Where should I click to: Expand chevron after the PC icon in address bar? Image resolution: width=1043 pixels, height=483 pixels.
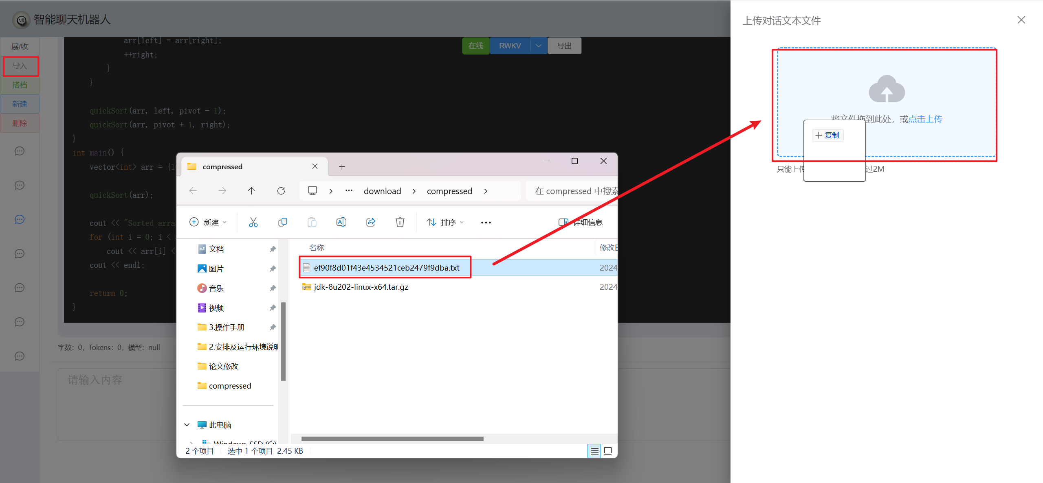coord(331,191)
